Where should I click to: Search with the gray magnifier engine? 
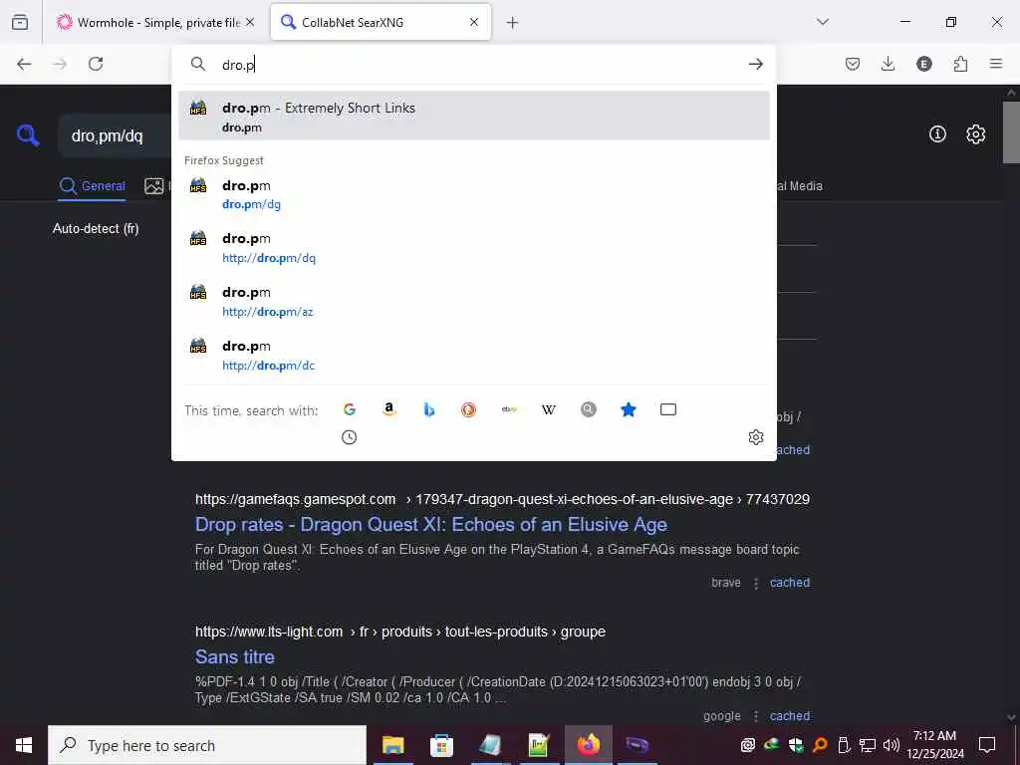tap(588, 409)
